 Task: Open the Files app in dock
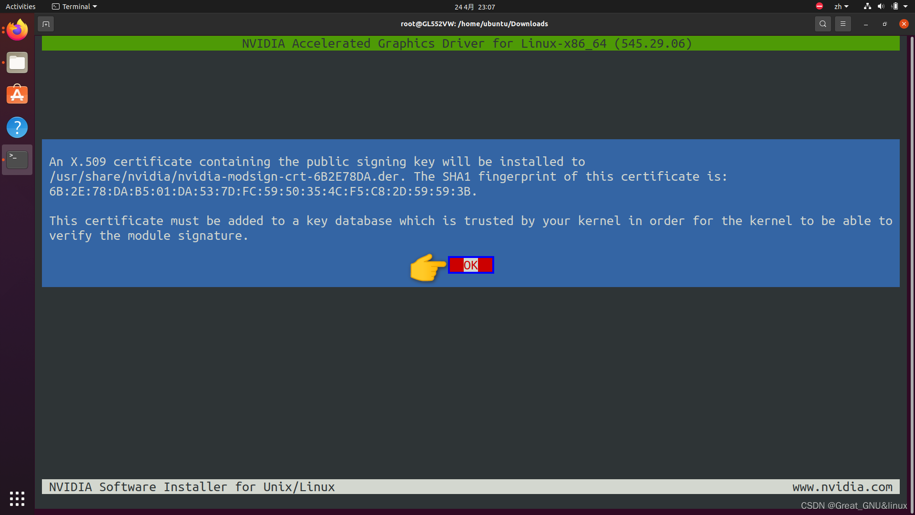pyautogui.click(x=17, y=62)
